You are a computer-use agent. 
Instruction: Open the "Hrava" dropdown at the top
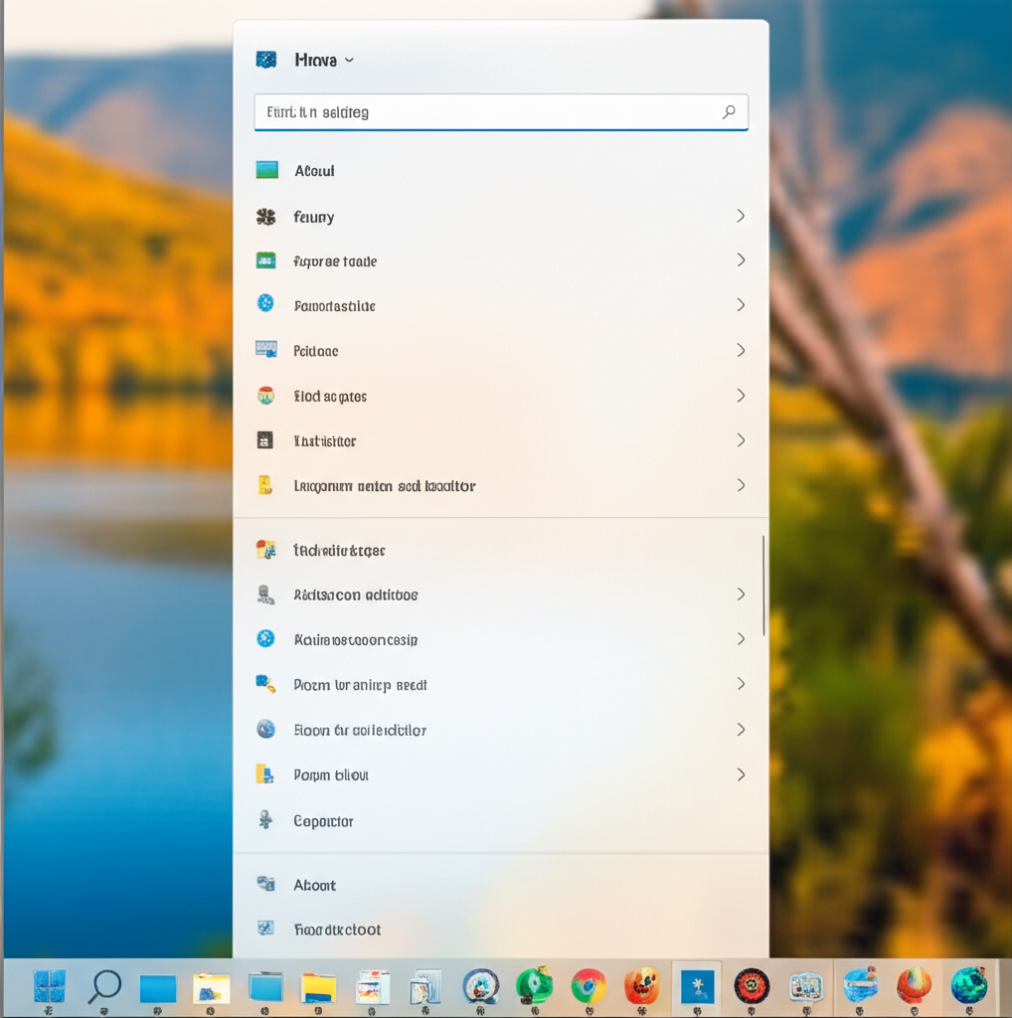[324, 60]
